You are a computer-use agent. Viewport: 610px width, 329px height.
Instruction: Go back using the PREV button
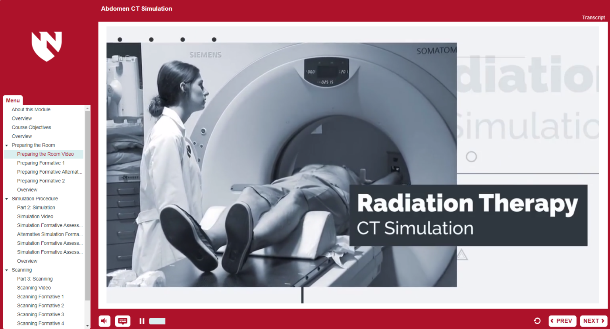pos(562,321)
